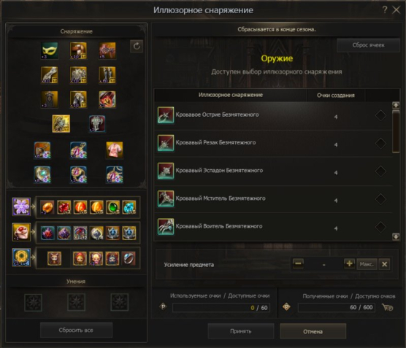Increase item enhancement with plus button

coord(349,263)
